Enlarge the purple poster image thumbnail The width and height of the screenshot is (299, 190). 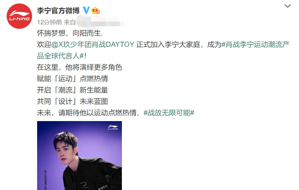pyautogui.click(x=80, y=156)
